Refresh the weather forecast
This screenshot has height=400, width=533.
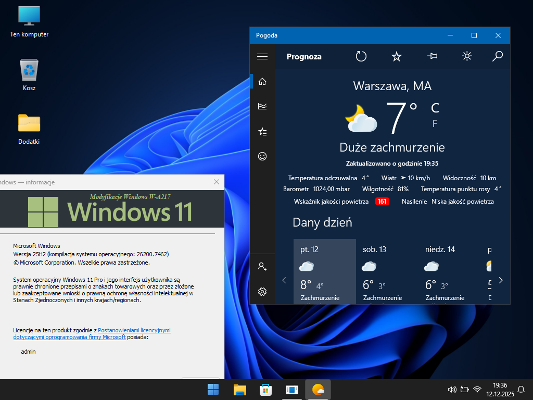361,56
